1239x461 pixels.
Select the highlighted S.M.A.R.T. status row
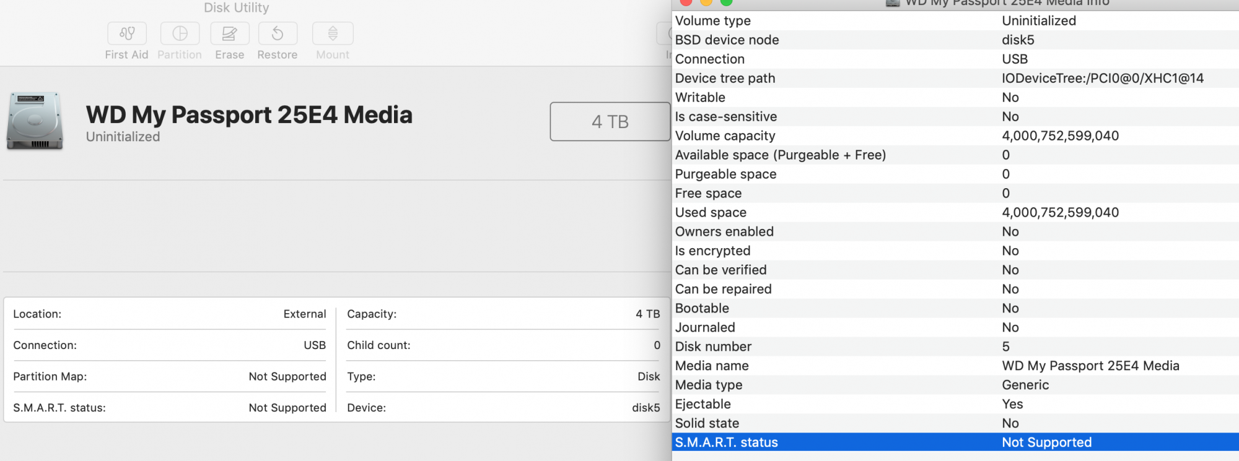click(x=955, y=442)
